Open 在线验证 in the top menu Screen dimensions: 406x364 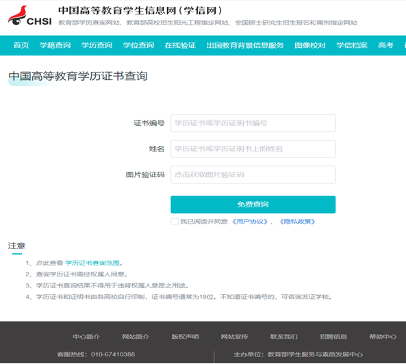tap(180, 45)
